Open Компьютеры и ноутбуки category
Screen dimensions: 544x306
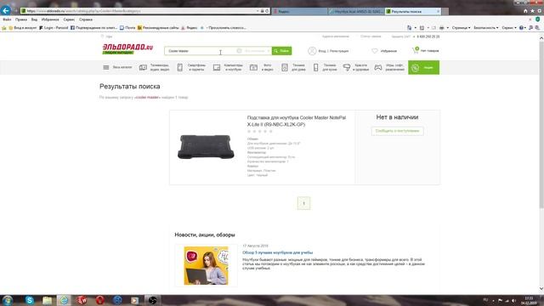tap(228, 67)
